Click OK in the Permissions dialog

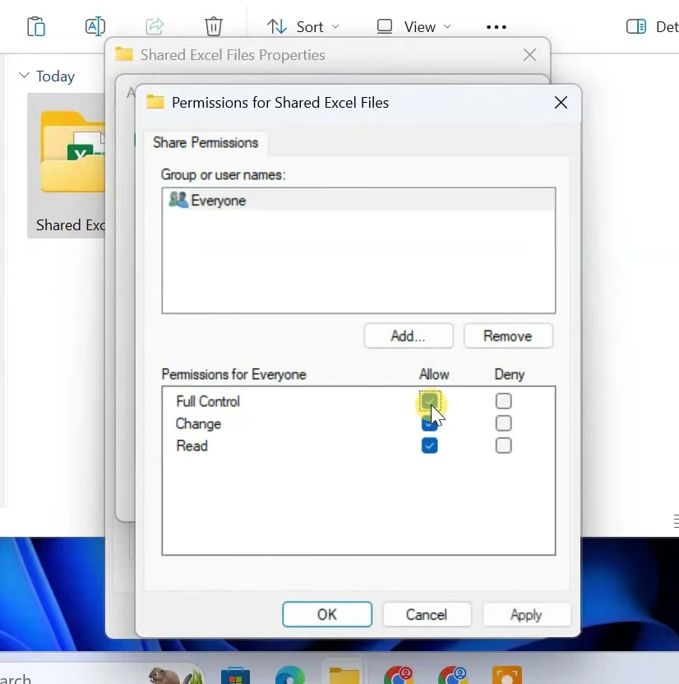[327, 614]
